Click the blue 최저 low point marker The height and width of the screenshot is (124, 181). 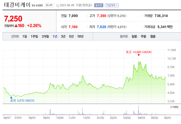[x=11, y=98]
